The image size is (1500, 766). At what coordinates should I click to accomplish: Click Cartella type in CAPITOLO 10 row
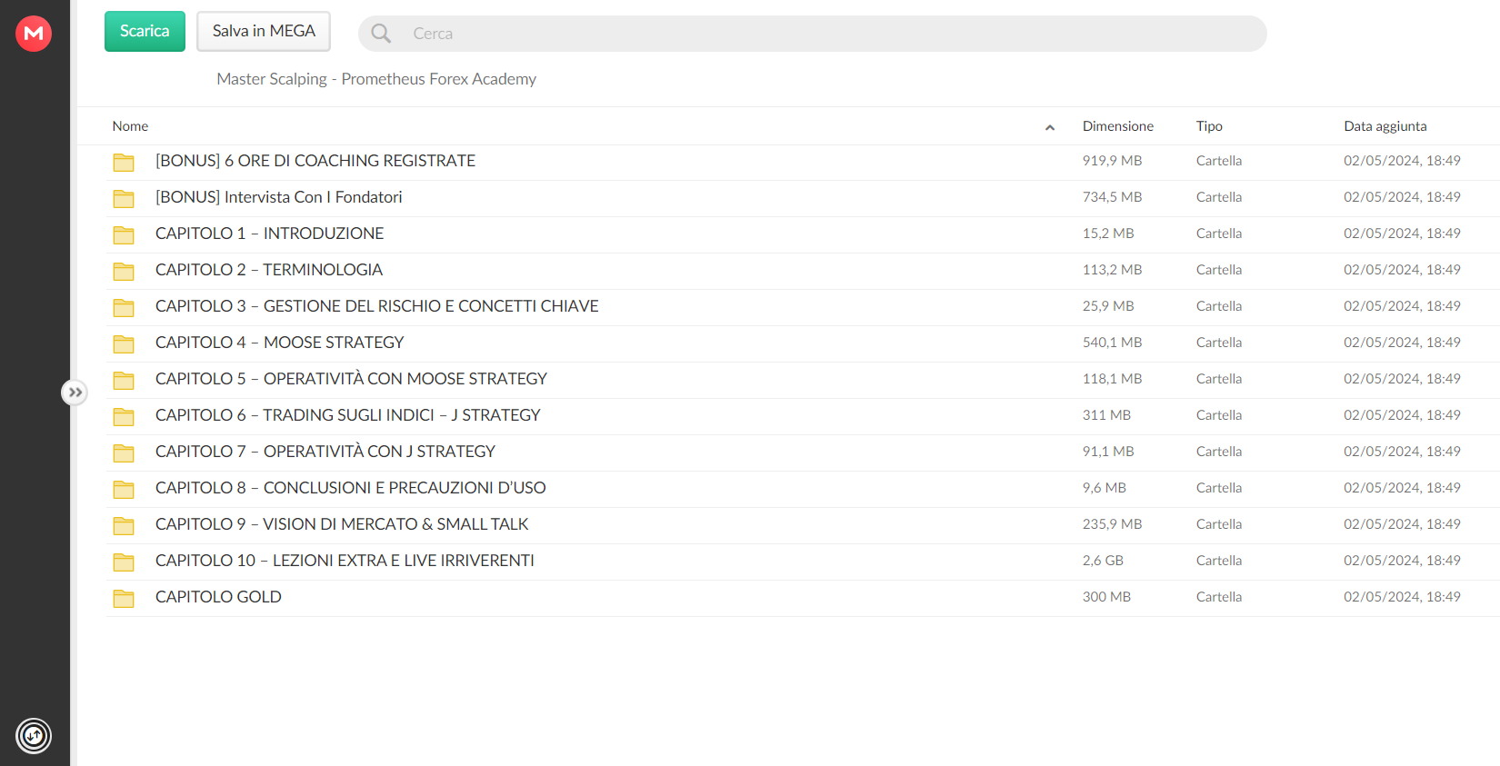pyautogui.click(x=1219, y=561)
